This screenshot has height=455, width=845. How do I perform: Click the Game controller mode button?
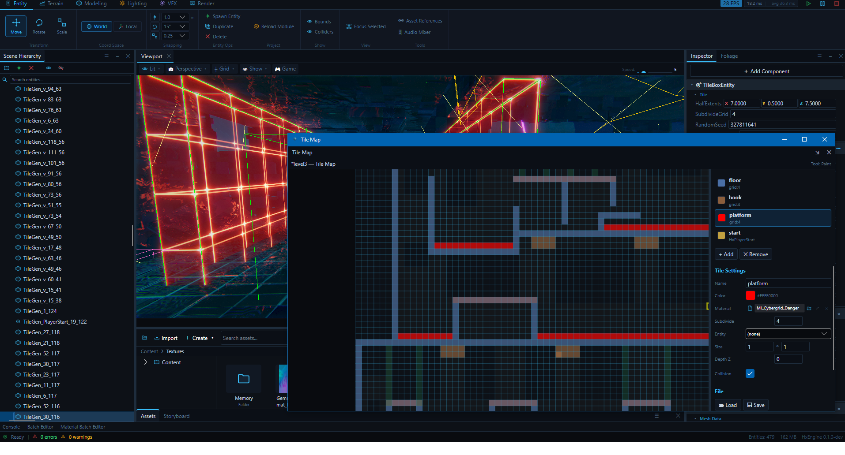point(285,69)
